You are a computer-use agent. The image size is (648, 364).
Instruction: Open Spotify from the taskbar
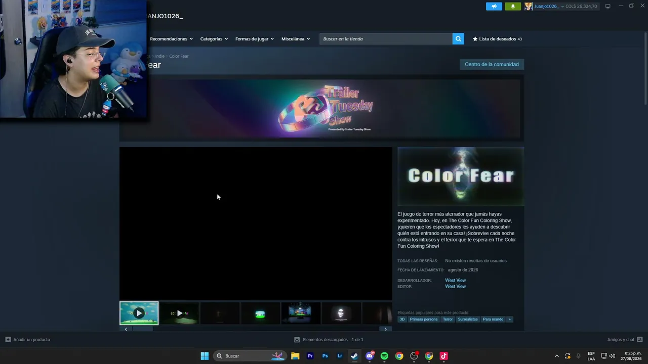[x=384, y=356]
